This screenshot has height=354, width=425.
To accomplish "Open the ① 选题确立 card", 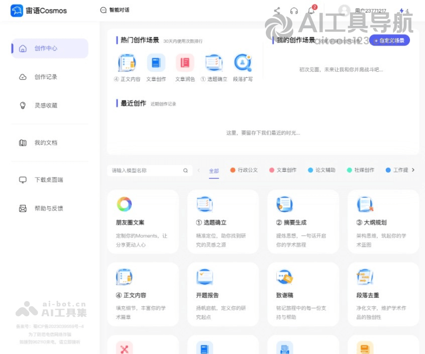I will [223, 221].
